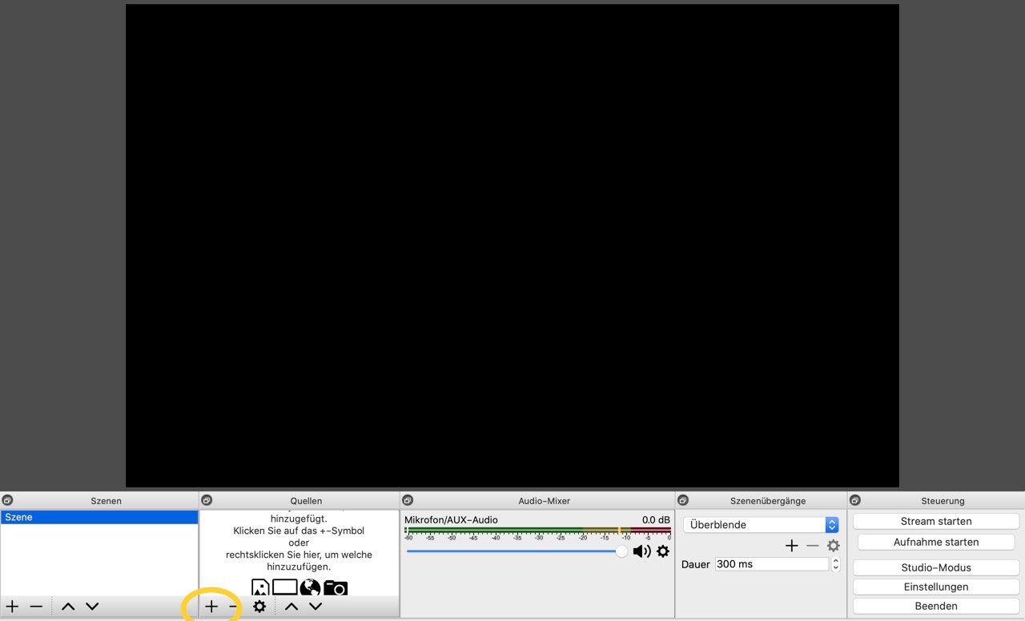Move source down in Quellen panel

[316, 607]
